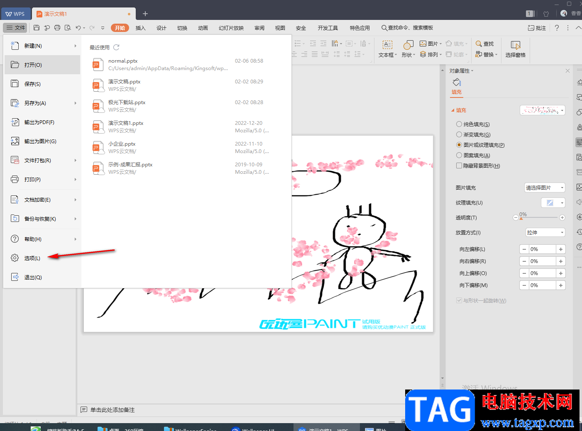Open the 选择窗格 selection pane
The height and width of the screenshot is (431, 582).
tap(516, 49)
